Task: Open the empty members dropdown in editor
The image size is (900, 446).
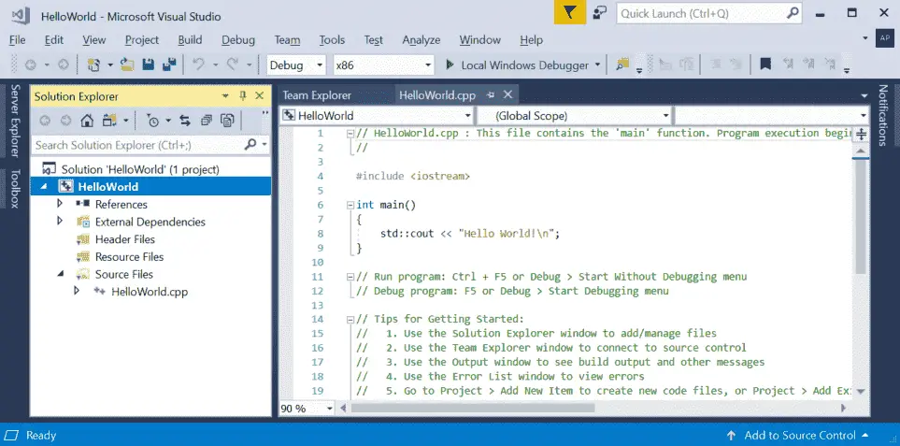Action: point(772,116)
